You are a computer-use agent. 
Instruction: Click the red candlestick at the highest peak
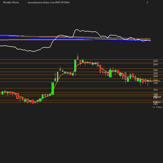coord(78,58)
